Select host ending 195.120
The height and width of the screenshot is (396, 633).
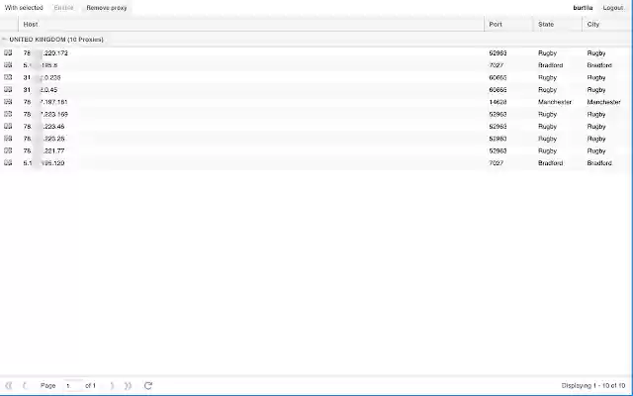click(x=44, y=162)
